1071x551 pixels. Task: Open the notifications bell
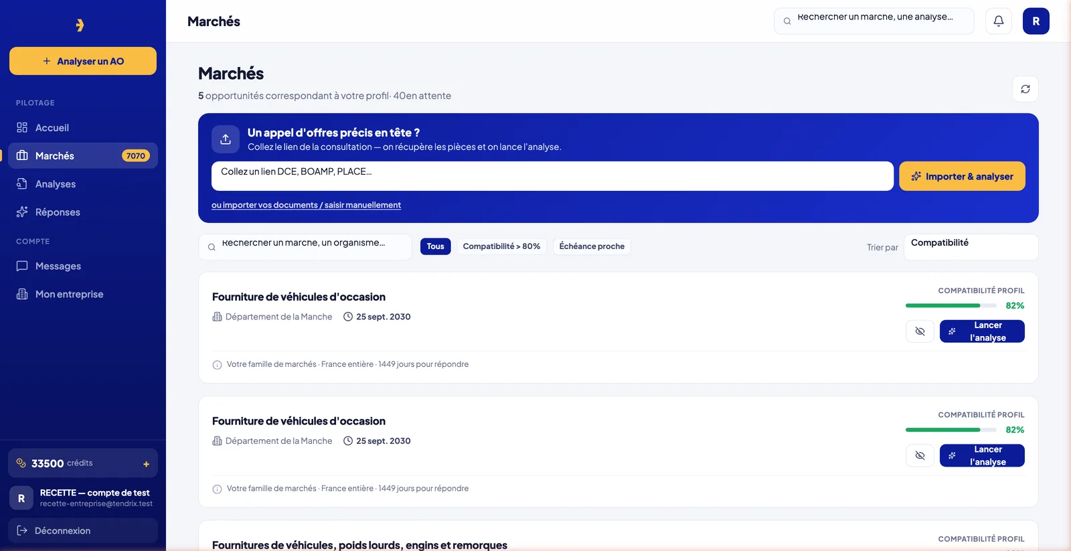click(998, 21)
